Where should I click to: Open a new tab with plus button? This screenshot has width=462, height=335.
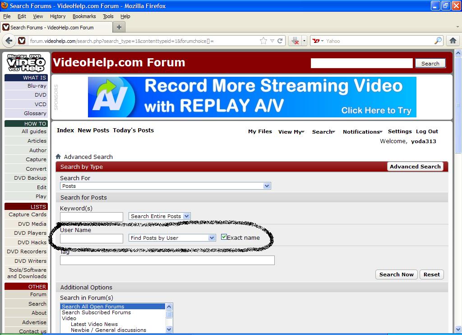tap(119, 27)
